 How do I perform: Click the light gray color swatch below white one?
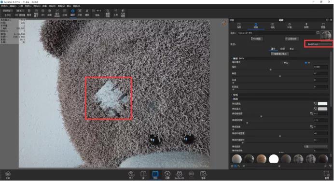pyautogui.click(x=322, y=109)
